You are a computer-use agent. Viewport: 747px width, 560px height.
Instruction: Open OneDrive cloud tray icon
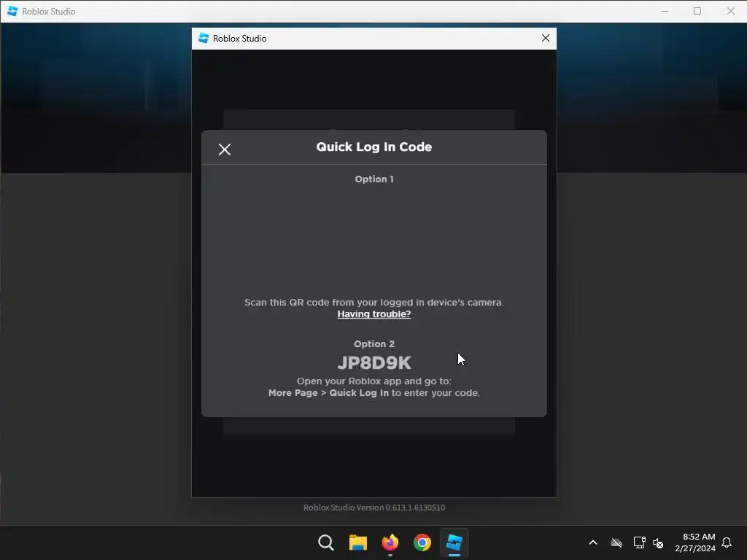(616, 542)
